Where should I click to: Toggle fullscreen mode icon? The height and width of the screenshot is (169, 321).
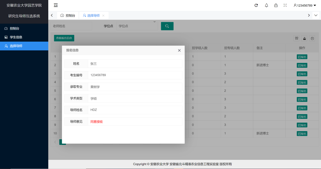(285, 5)
